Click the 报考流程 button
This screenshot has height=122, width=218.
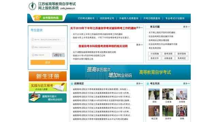[x=168, y=54]
